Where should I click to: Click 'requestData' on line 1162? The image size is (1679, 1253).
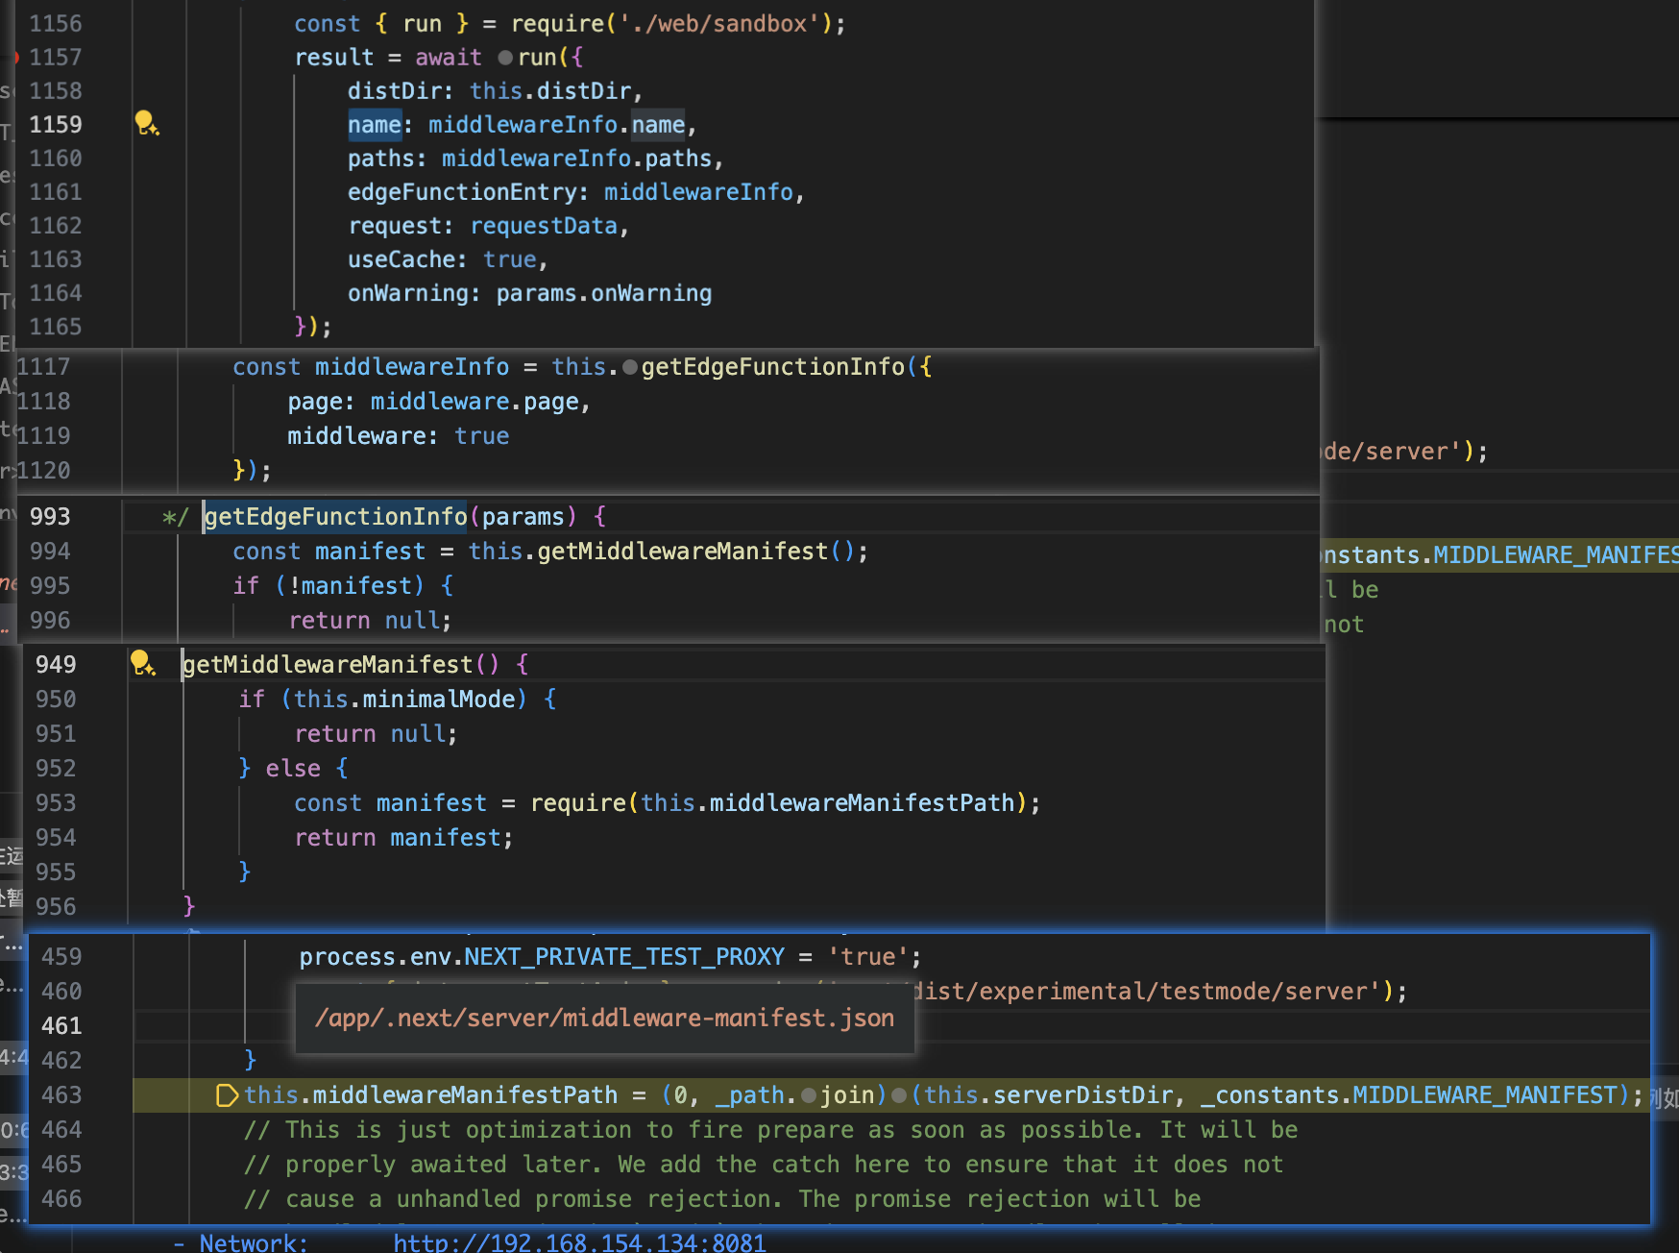pyautogui.click(x=544, y=226)
